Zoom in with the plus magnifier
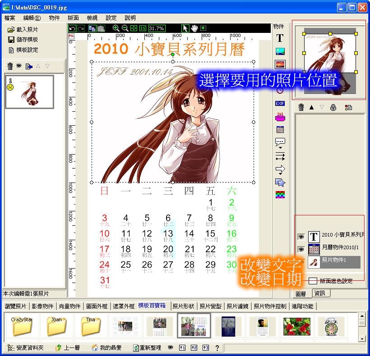Viewport: 370px width, 356px height. (116, 28)
